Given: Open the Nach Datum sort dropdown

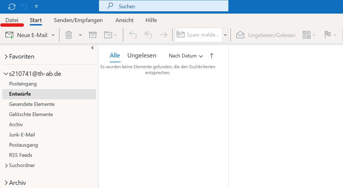Looking at the screenshot, I should pos(186,56).
